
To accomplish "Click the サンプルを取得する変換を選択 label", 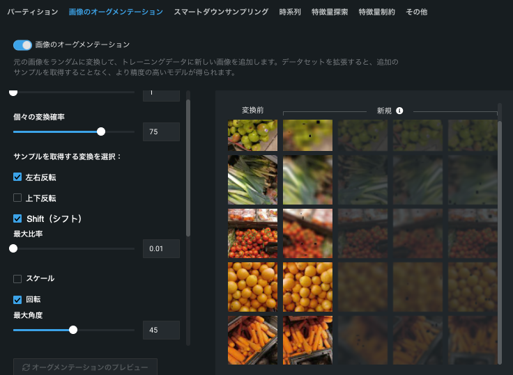I will tap(68, 157).
